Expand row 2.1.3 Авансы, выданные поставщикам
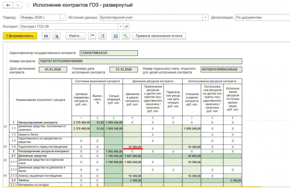290x190 pixels. (x=5, y=176)
